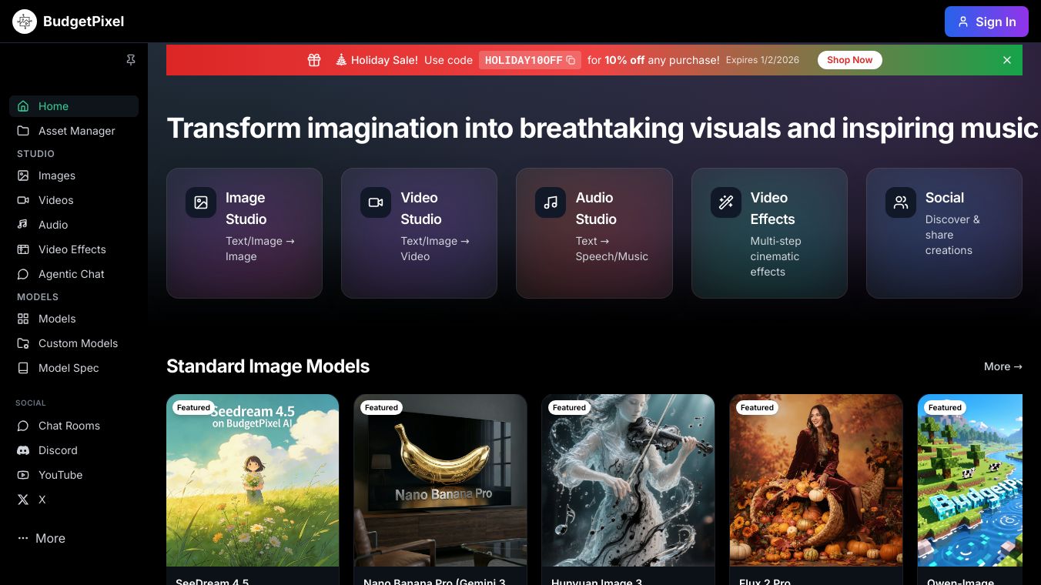
Task: Open the YouTube link label
Action: point(60,475)
